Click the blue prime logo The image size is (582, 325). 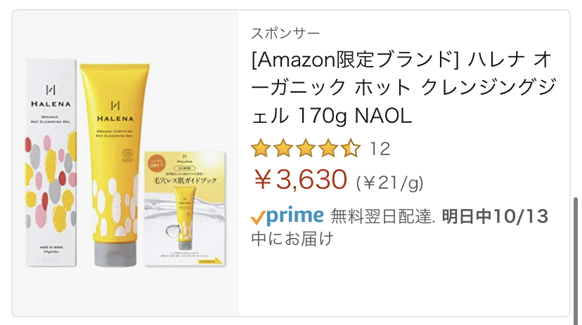click(x=295, y=216)
